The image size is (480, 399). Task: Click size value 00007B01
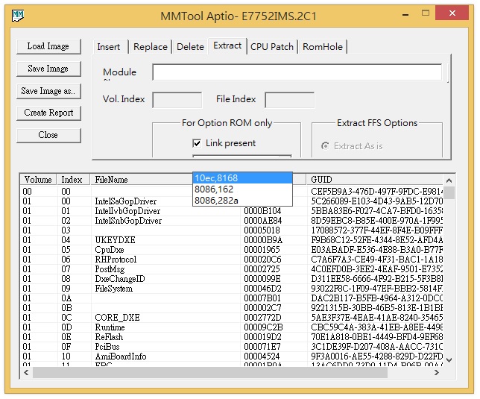click(x=262, y=298)
